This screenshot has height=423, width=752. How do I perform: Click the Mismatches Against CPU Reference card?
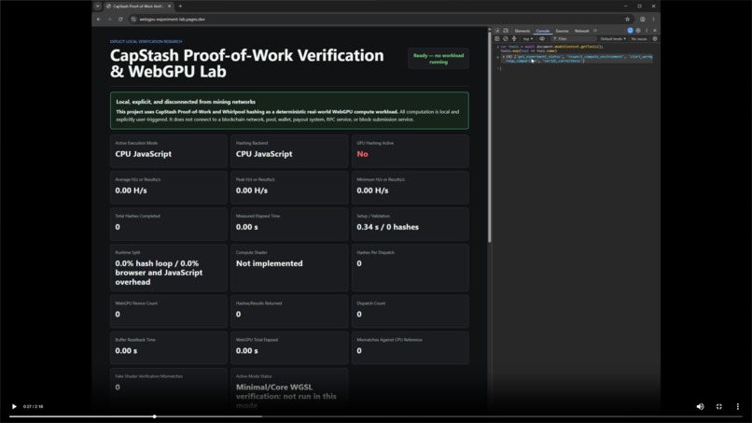coord(410,347)
